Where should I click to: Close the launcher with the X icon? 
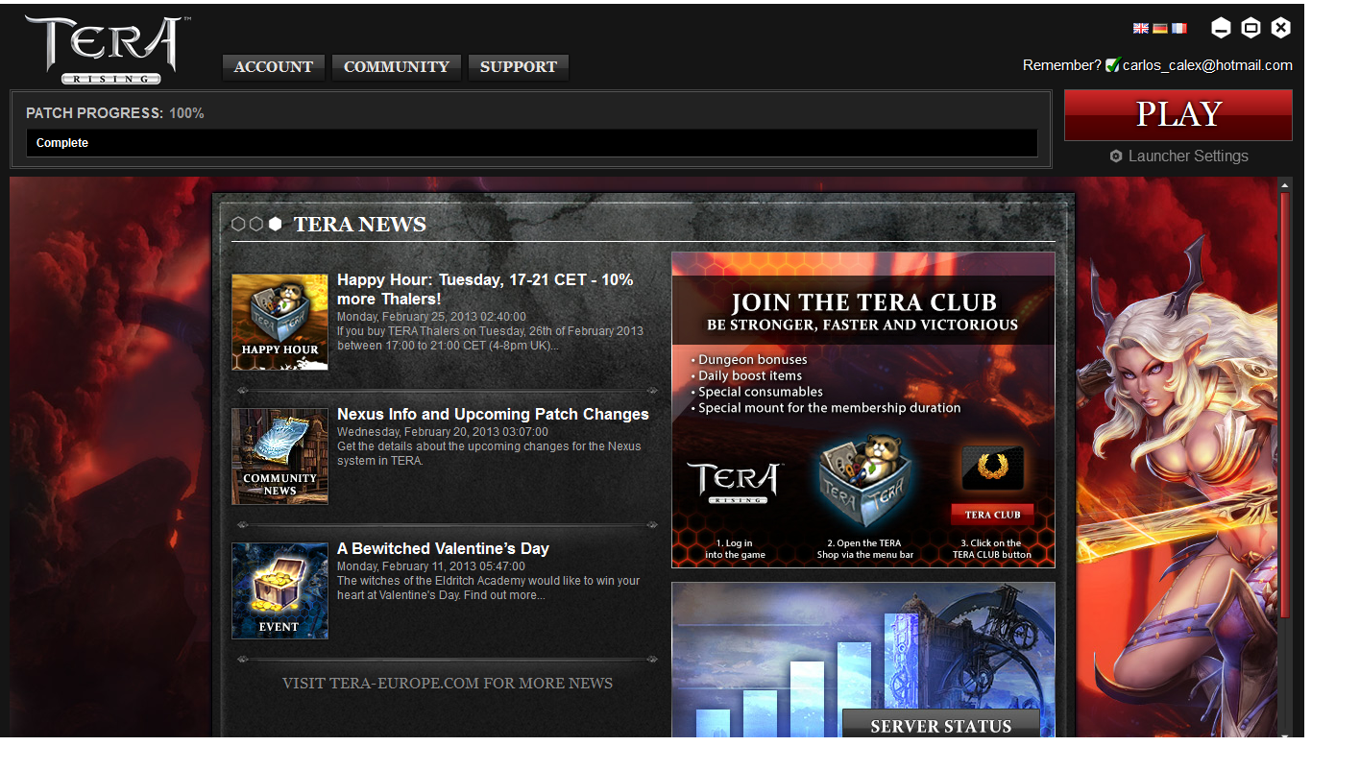(1280, 28)
